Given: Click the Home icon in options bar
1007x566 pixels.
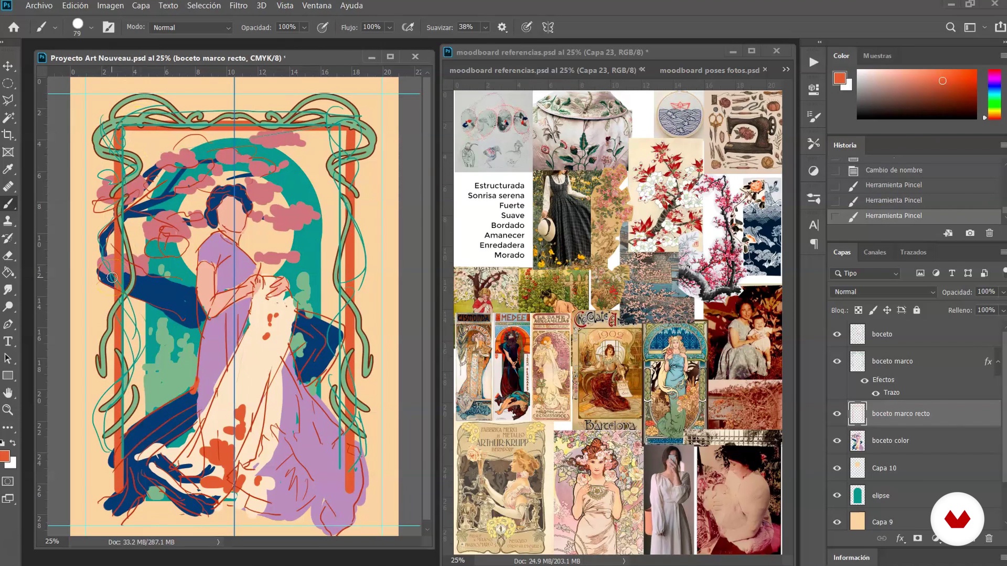Looking at the screenshot, I should tap(14, 27).
